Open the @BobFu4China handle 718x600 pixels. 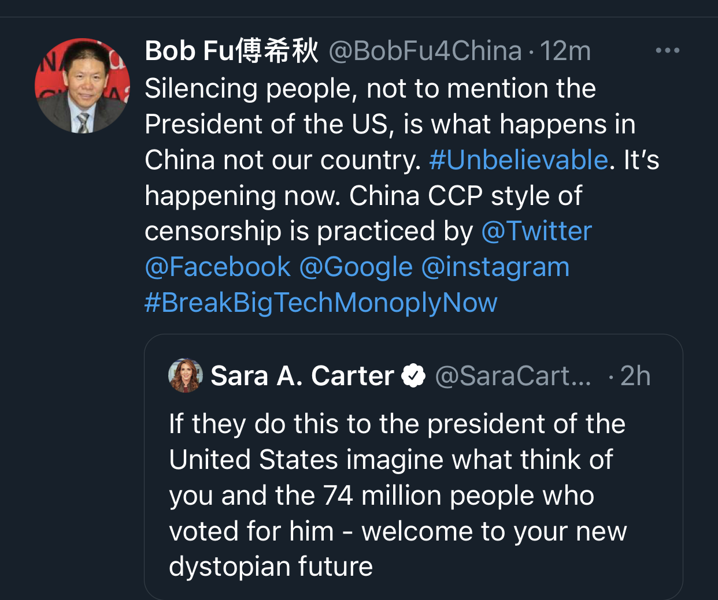pos(425,51)
